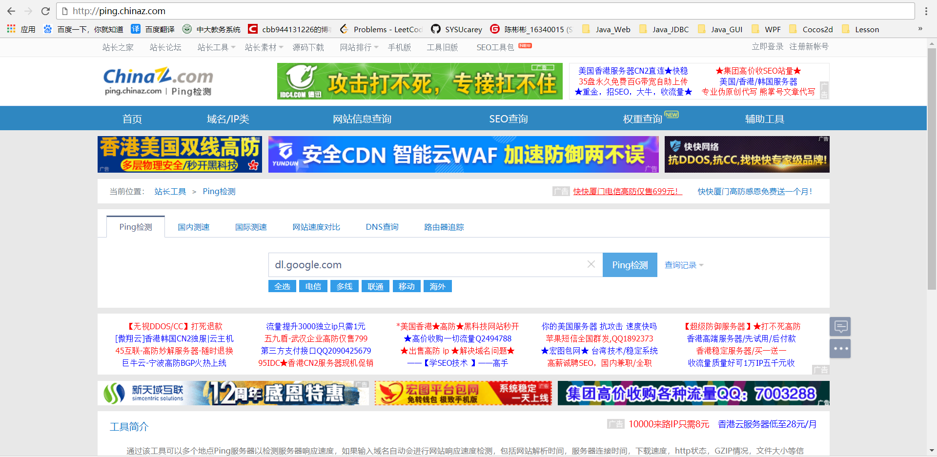Open the 站长之家 top link
The width and height of the screenshot is (937, 457).
tap(118, 47)
